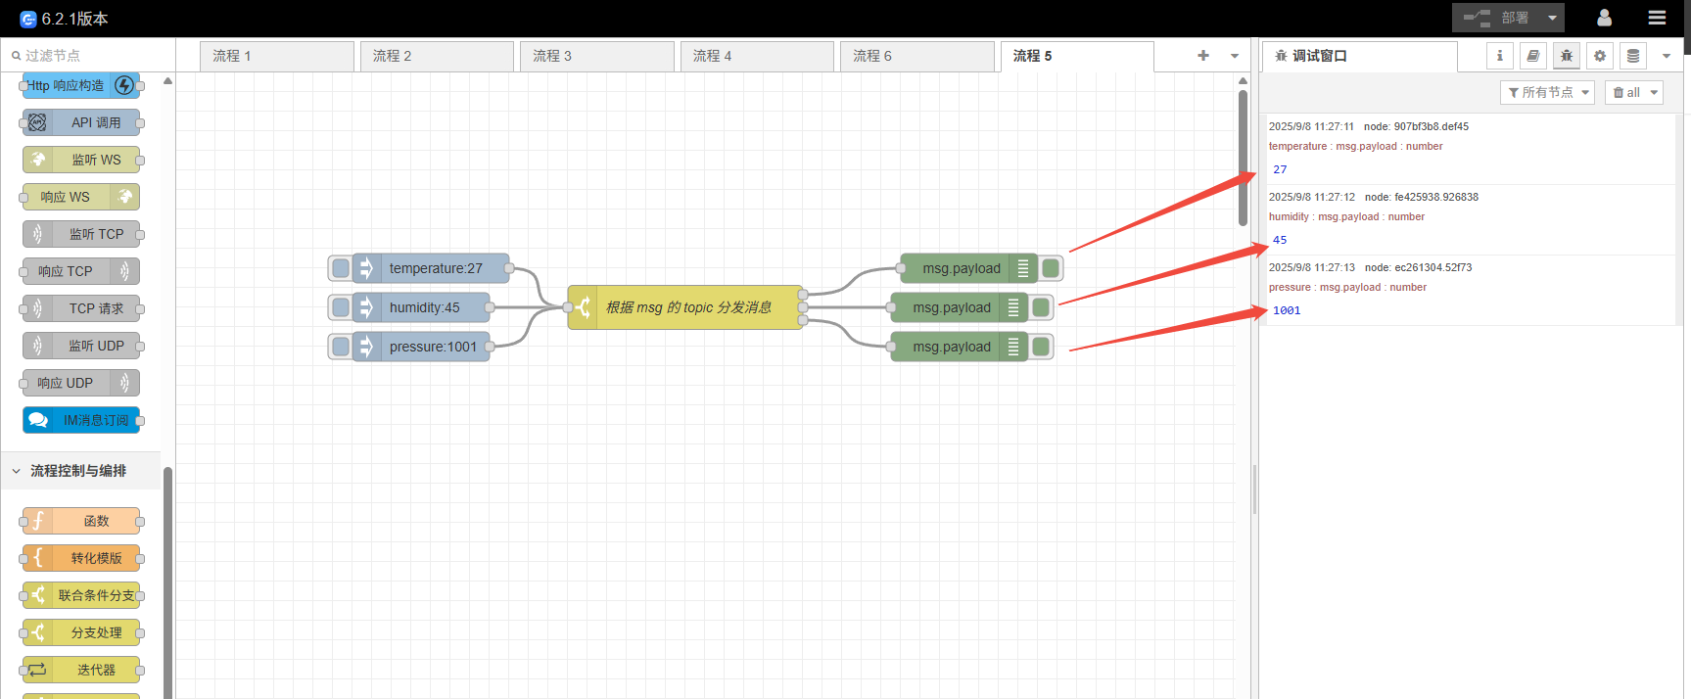Open the deploy button dropdown arrow
Image resolution: width=1691 pixels, height=699 pixels.
pos(1552,18)
